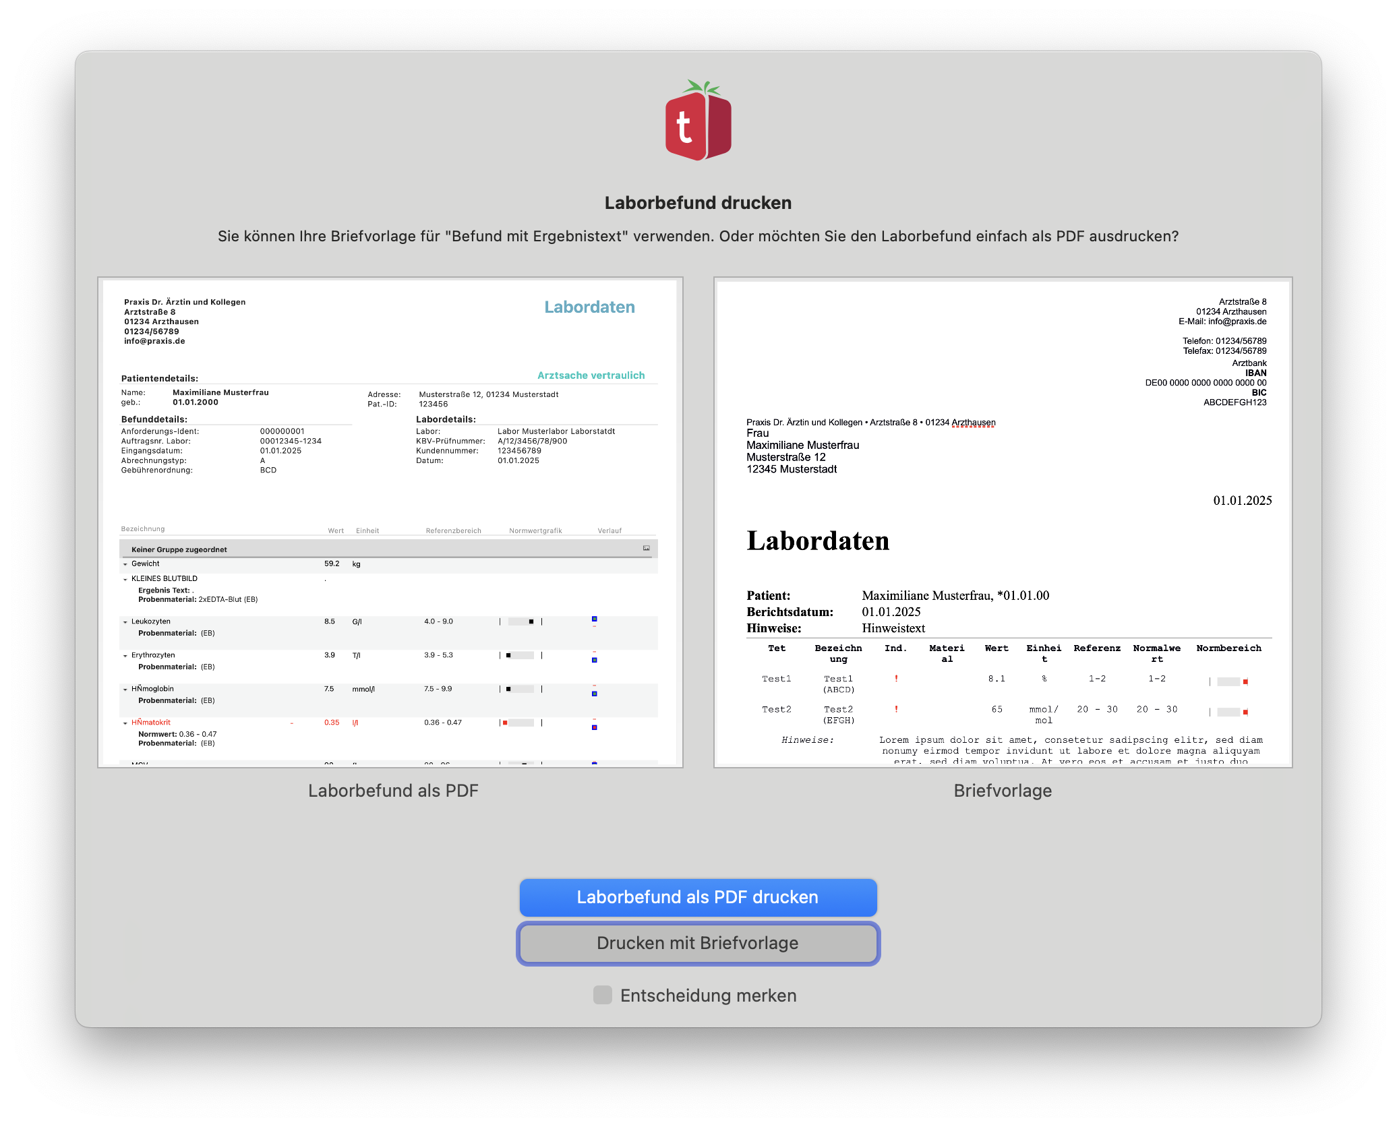Click the 'Laborbefund drucken' dialog title
This screenshot has height=1127, width=1397.
click(698, 203)
